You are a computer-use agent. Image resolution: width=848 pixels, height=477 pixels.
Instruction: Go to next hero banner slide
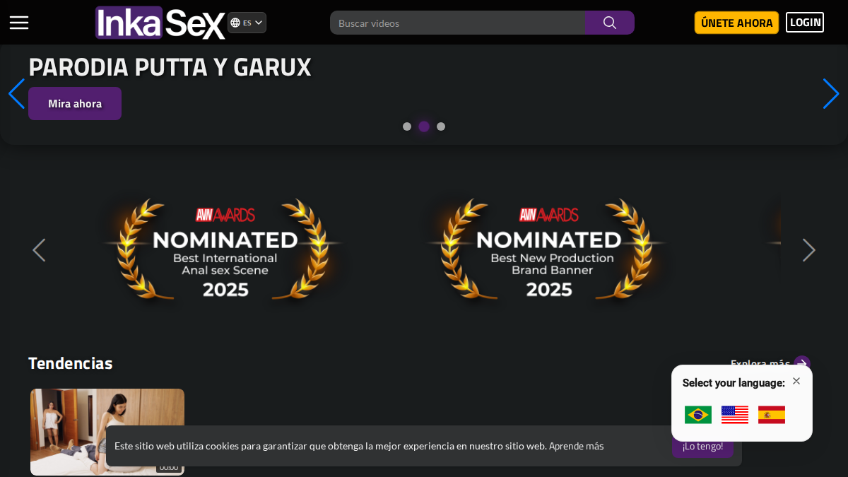(830, 94)
